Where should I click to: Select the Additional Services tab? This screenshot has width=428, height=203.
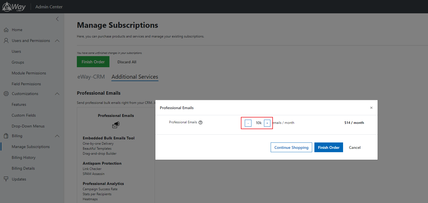[135, 77]
